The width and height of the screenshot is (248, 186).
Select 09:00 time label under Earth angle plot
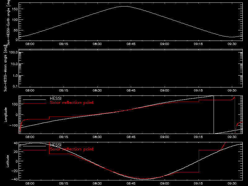click(165, 44)
